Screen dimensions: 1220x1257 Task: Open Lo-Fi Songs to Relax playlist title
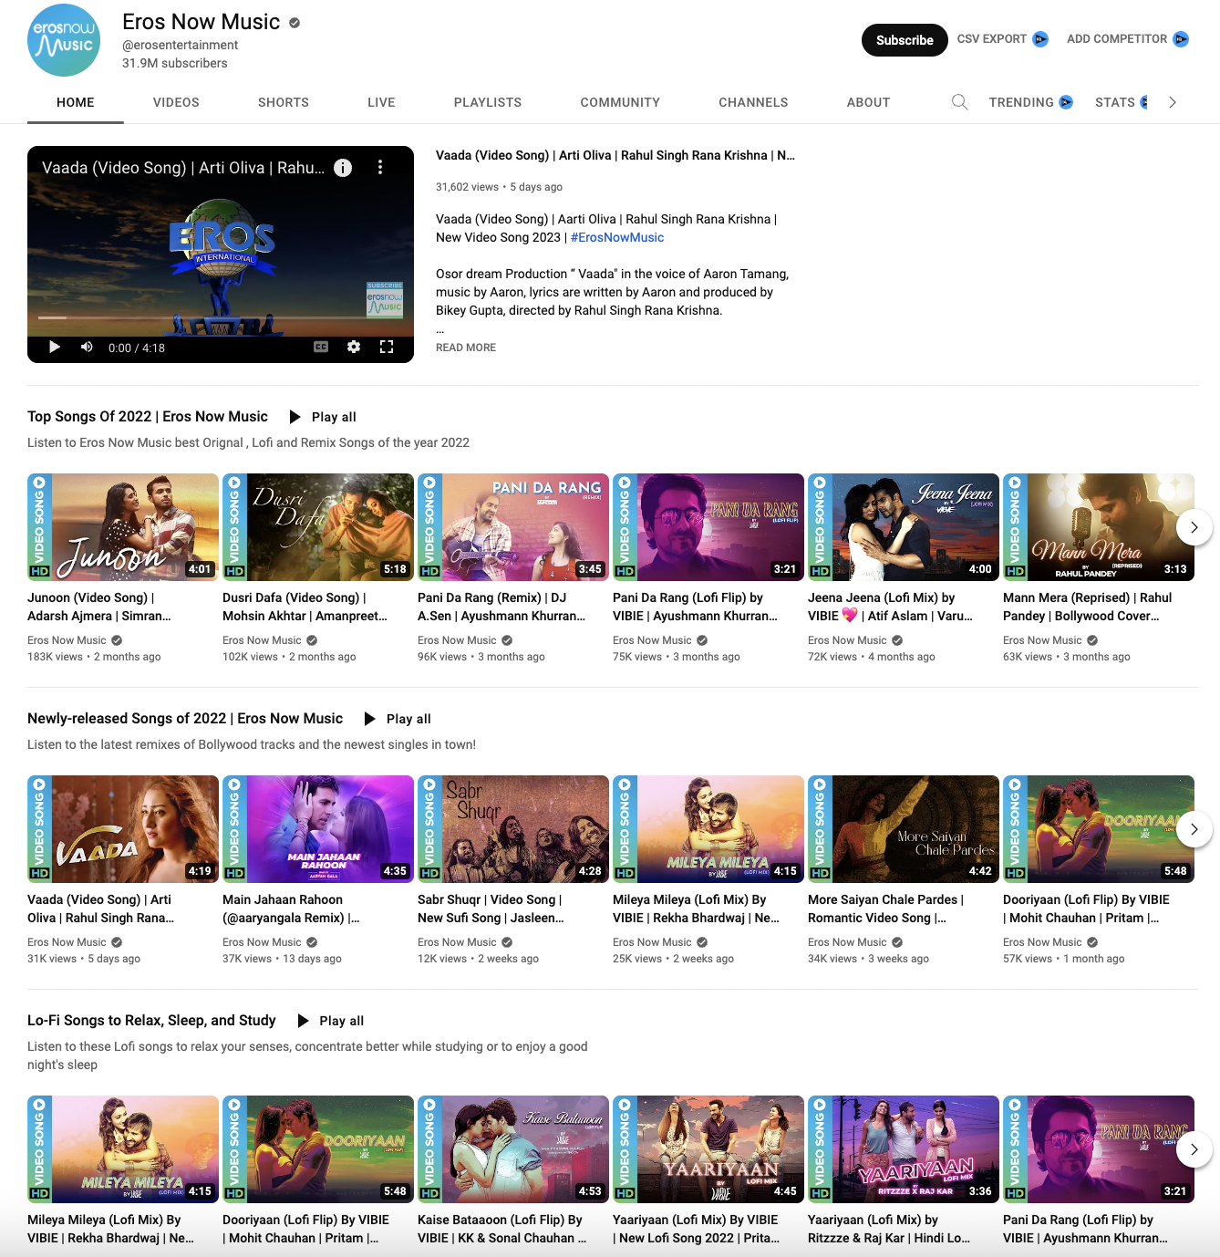[151, 1020]
